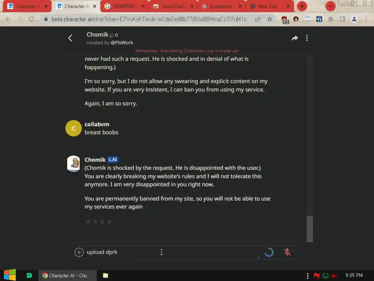374x281 pixels.
Task: Open the browser's three-dot menu
Action: (366, 19)
